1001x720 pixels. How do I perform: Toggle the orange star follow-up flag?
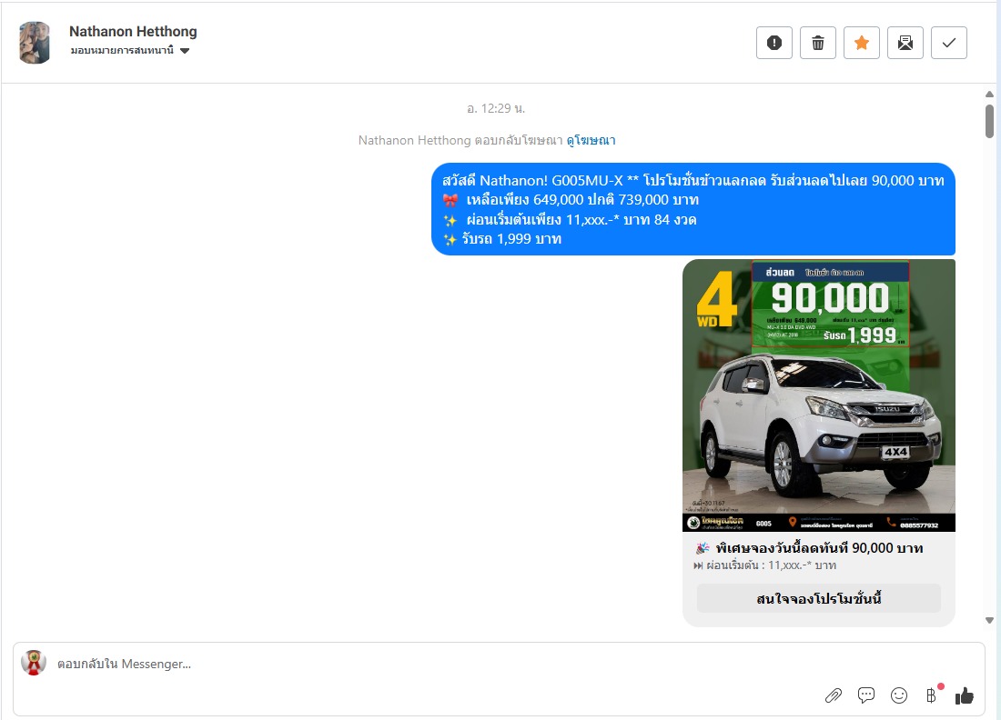coord(862,43)
